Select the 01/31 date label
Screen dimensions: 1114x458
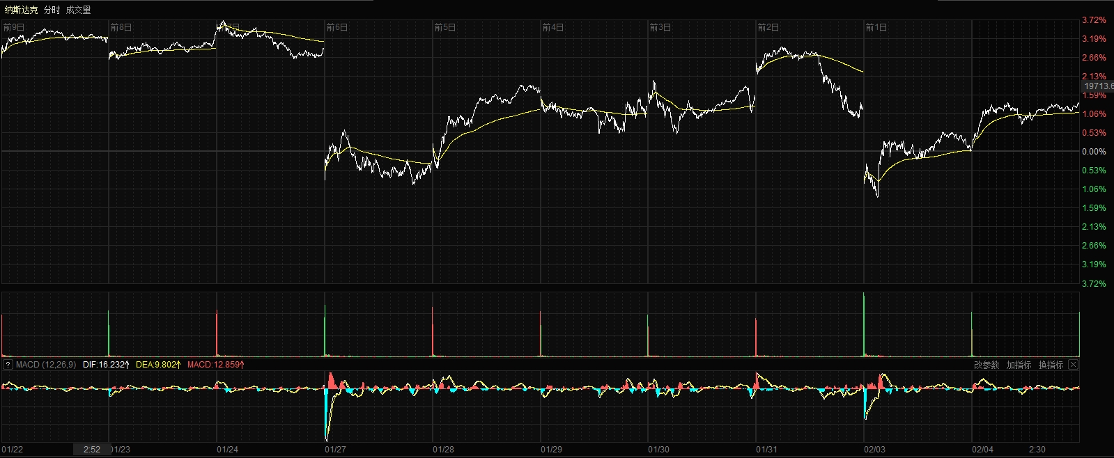766,450
